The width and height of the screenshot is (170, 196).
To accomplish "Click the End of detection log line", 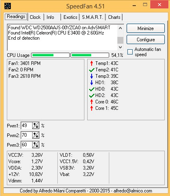I will [x=24, y=38].
